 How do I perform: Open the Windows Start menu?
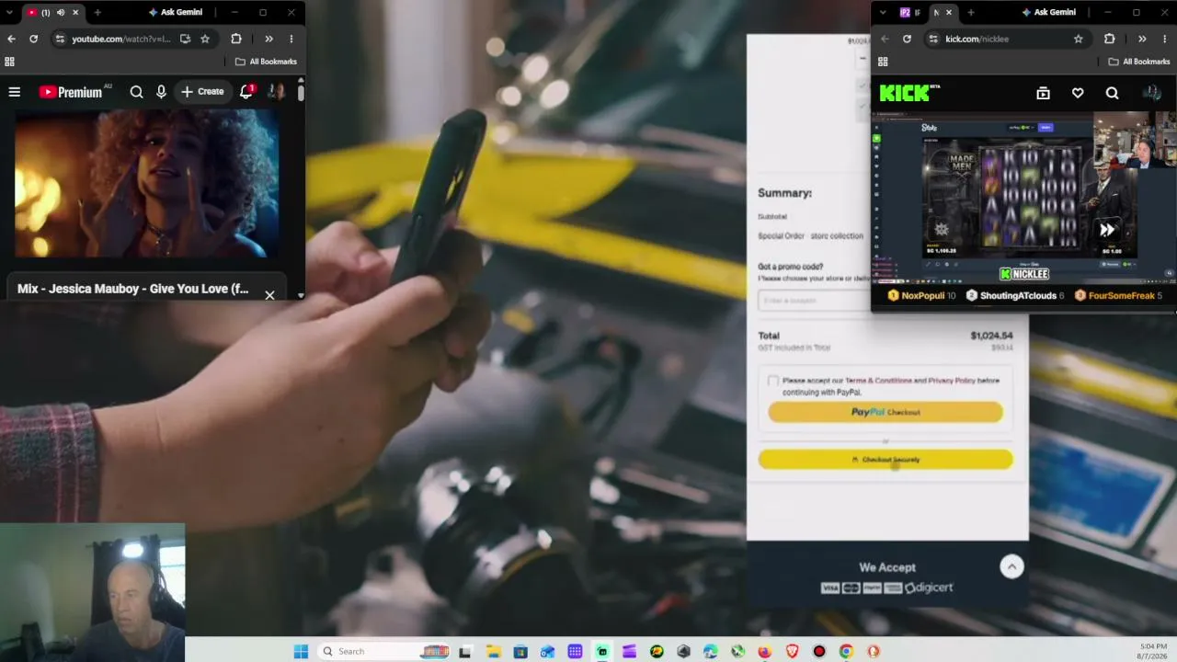click(x=301, y=652)
